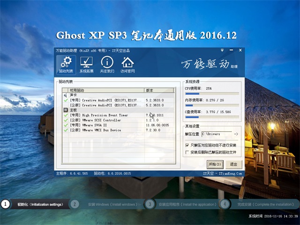Disable 只解压对应驱动但不进行安装 checkbox
This screenshot has height=225, width=300.
[x=187, y=146]
